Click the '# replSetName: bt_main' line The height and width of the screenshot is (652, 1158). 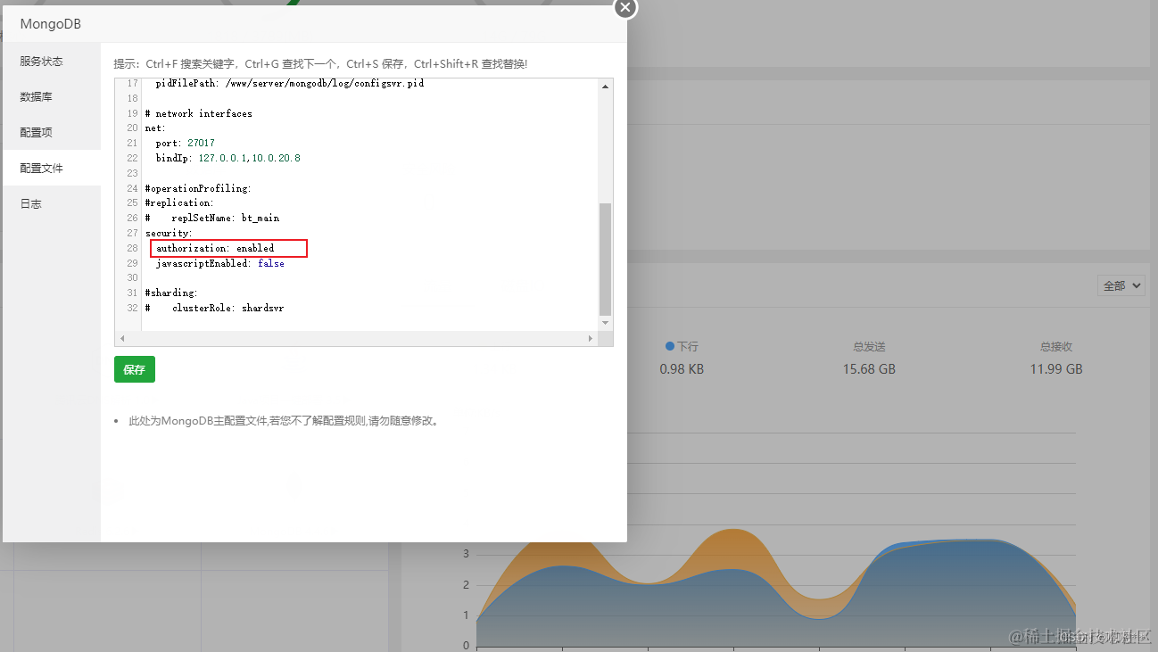(x=212, y=218)
